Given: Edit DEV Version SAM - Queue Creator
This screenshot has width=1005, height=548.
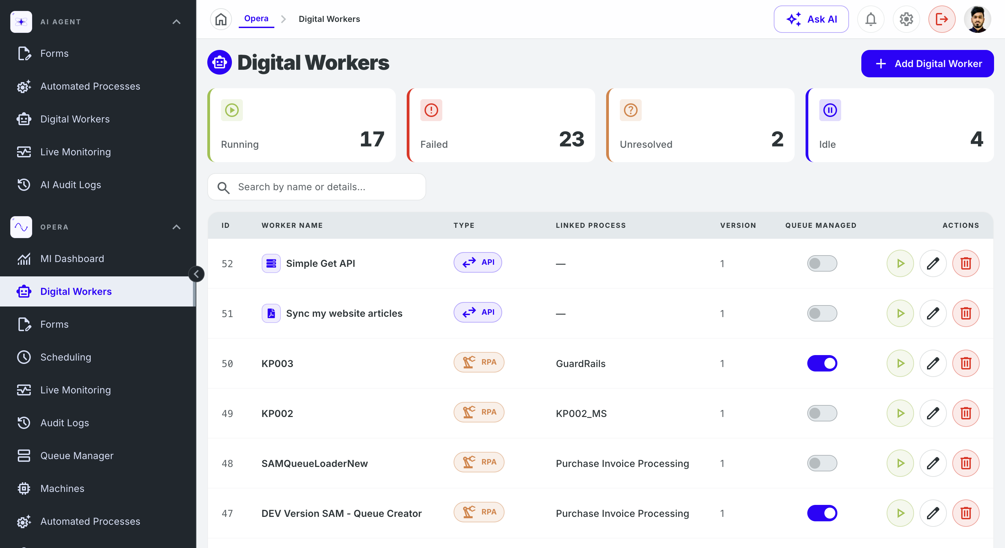Looking at the screenshot, I should tap(933, 513).
